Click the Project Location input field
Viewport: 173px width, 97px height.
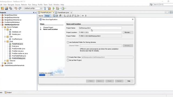[x=100, y=32]
